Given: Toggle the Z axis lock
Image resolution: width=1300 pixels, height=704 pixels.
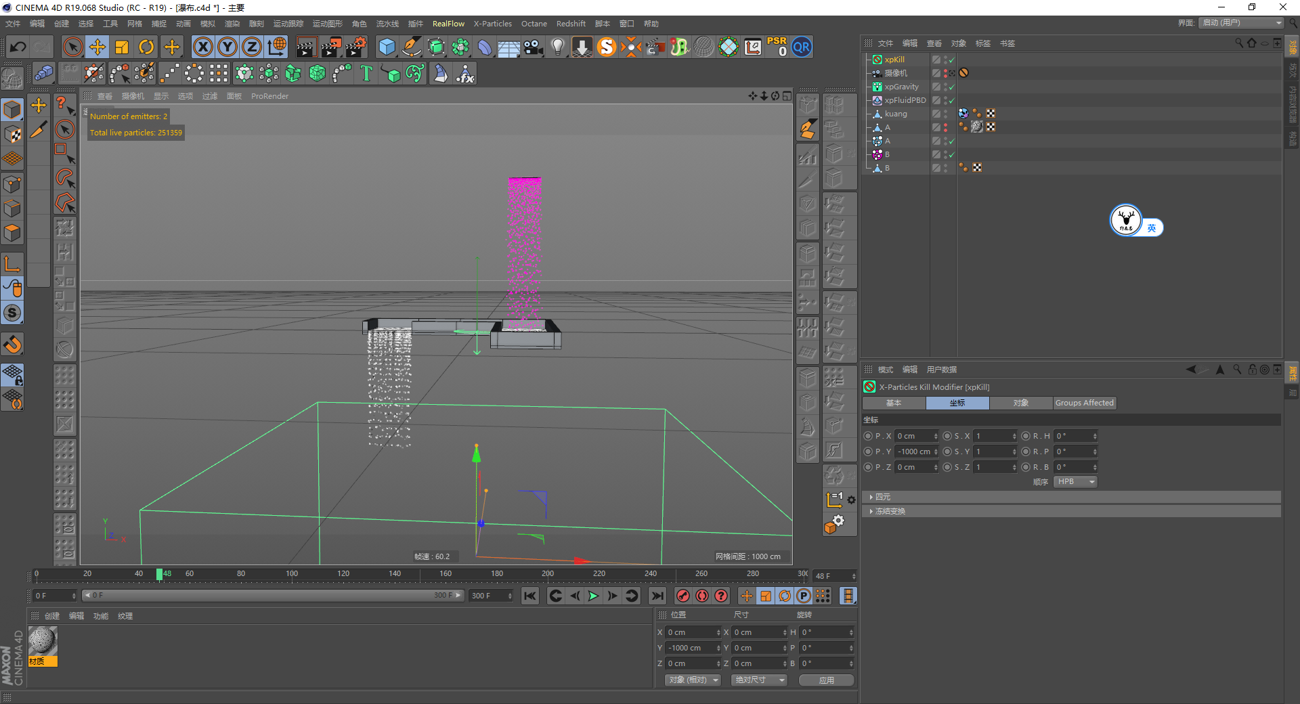Looking at the screenshot, I should pyautogui.click(x=252, y=47).
